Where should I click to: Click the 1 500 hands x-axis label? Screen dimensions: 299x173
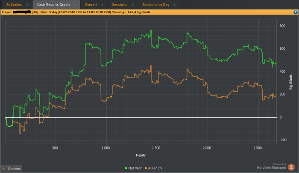pyautogui.click(x=156, y=148)
